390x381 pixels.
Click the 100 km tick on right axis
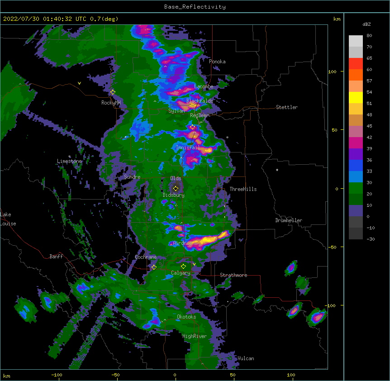tap(332, 71)
